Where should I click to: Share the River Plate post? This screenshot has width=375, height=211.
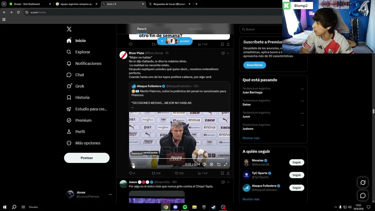(228, 173)
